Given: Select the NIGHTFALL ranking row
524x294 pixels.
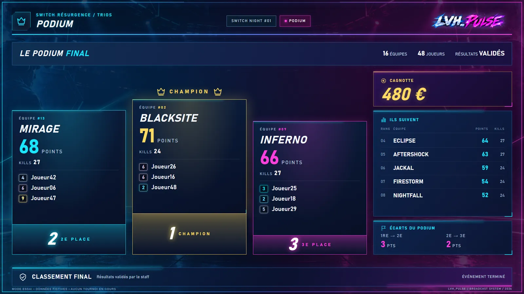Looking at the screenshot, I should 442,195.
